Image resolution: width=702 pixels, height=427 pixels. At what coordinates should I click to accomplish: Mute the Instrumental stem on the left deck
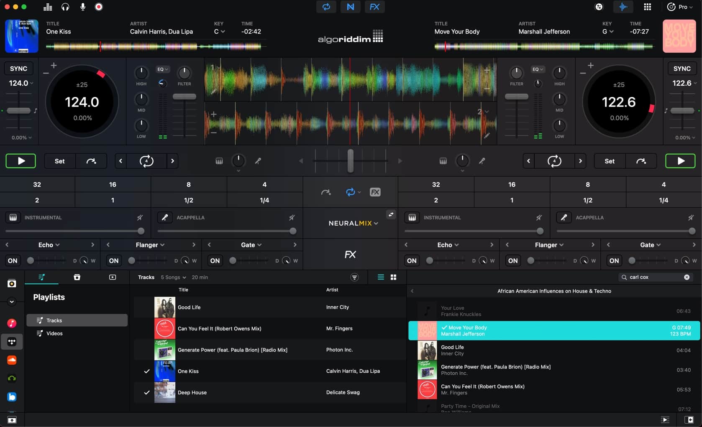[140, 217]
